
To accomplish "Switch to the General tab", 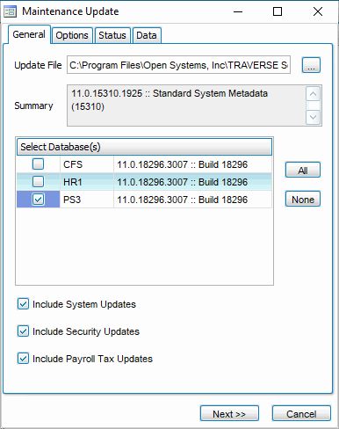I will click(x=29, y=34).
